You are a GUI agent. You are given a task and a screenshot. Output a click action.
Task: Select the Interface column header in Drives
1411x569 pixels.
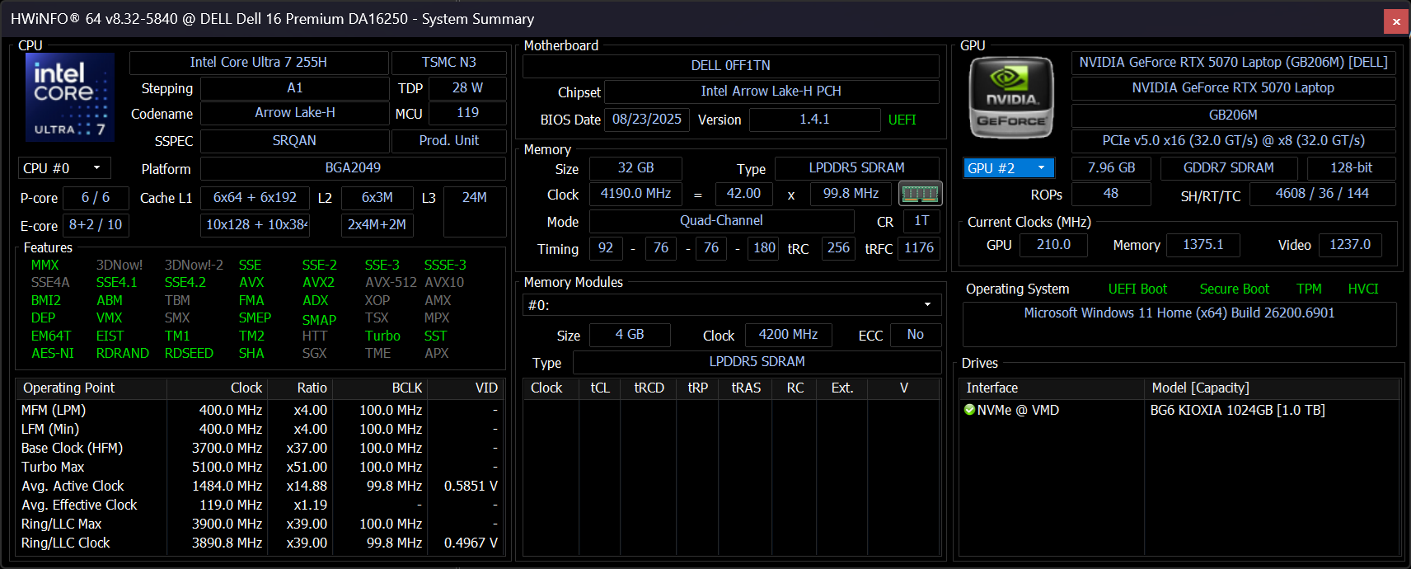[x=991, y=388]
